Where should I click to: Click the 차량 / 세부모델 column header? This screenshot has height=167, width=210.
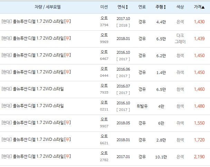48,7
